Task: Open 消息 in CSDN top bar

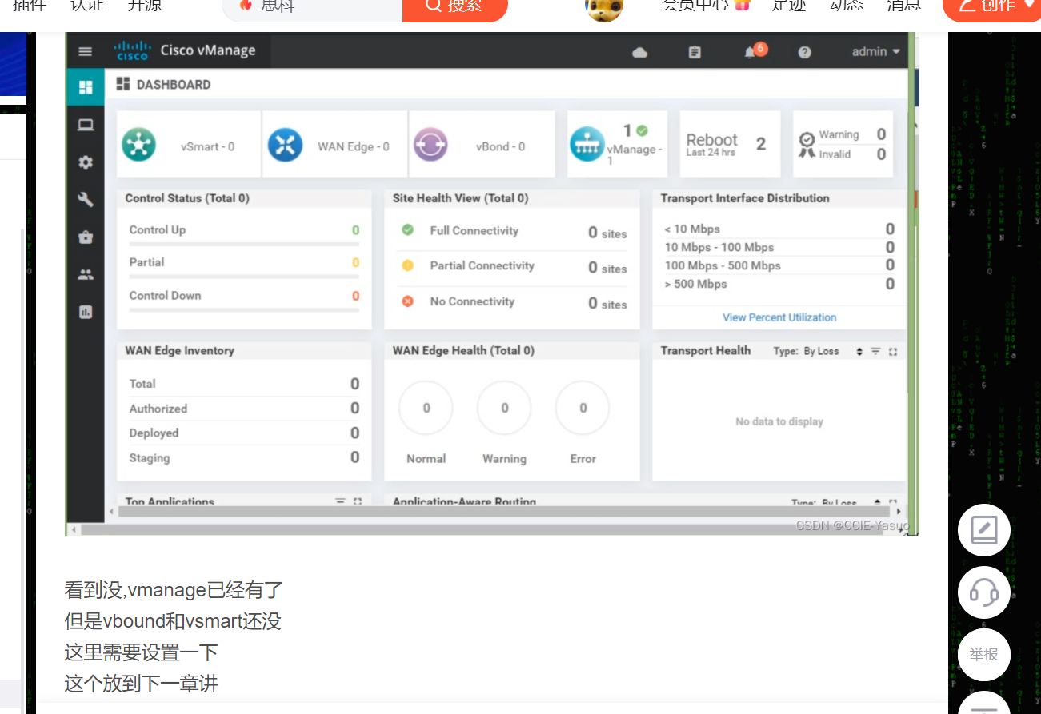Action: tap(903, 6)
